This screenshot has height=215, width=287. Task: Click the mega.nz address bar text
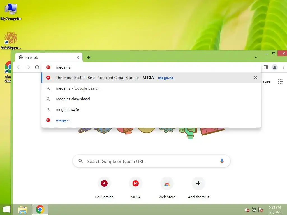pyautogui.click(x=63, y=67)
